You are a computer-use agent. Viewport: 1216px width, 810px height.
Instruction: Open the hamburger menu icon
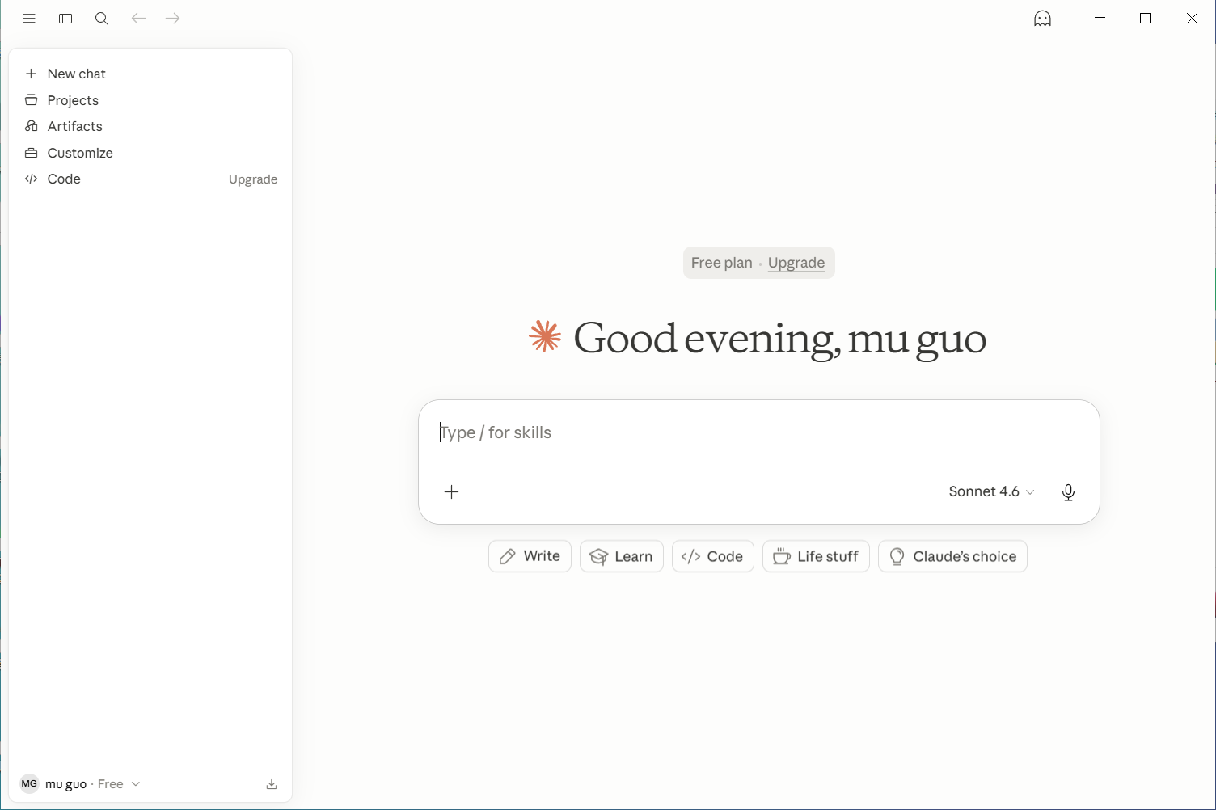[29, 19]
